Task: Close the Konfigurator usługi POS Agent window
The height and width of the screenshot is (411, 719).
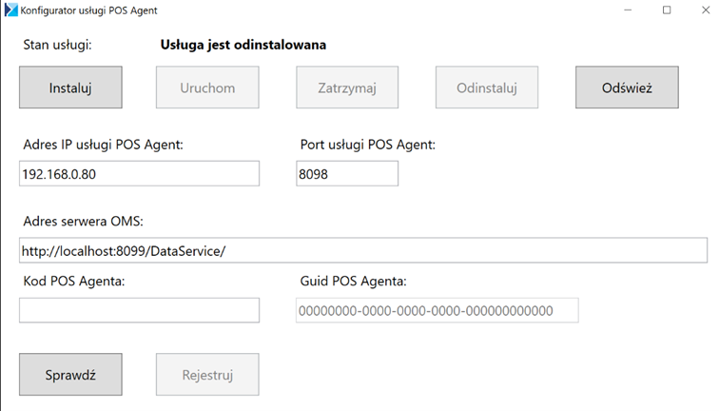Action: [x=706, y=10]
